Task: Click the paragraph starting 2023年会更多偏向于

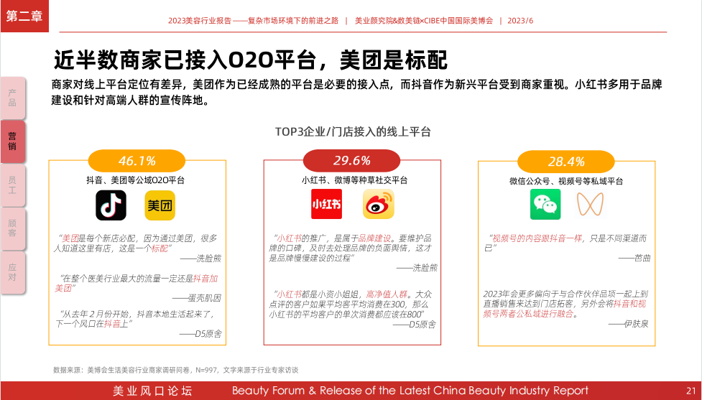Action: [565, 304]
